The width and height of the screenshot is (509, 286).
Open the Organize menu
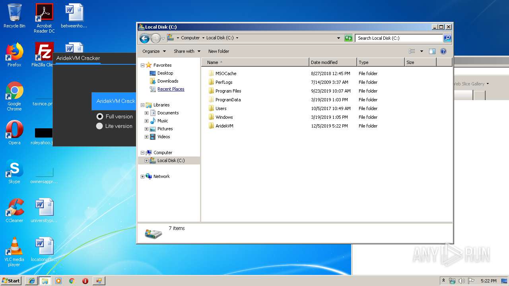point(154,51)
